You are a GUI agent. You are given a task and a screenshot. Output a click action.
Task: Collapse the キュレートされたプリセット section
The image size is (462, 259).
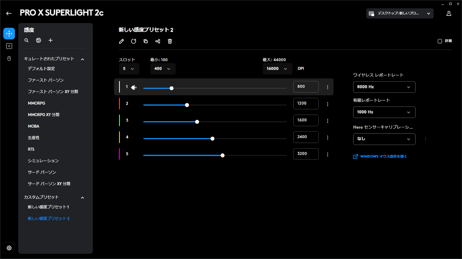(x=82, y=60)
